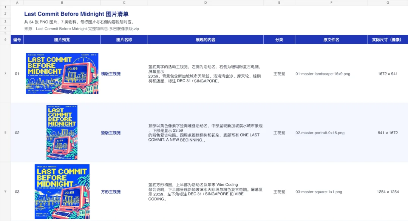Click the description starting '蓝底方形构图'
The height and width of the screenshot is (221, 408).
coord(206,192)
